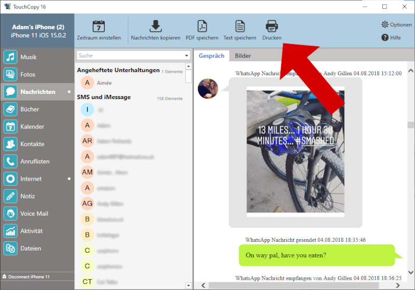Save conversation via PDF speichern
Screen dimensions: 415x290
pos(202,30)
